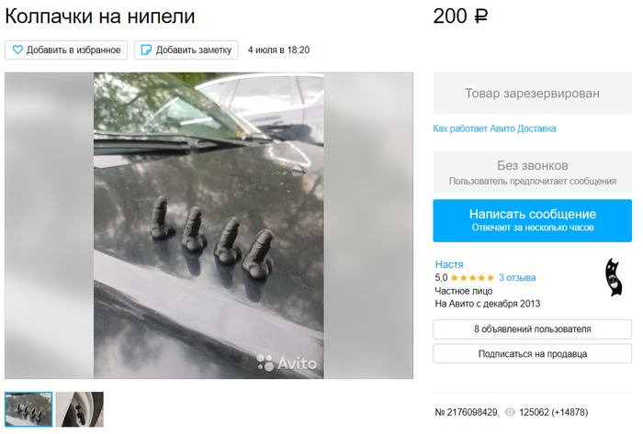643x434 pixels.
Task: Click the eye views icon
Action: coord(509,412)
